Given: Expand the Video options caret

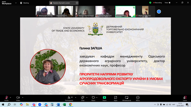Looking at the screenshot, I should (x=23, y=98).
